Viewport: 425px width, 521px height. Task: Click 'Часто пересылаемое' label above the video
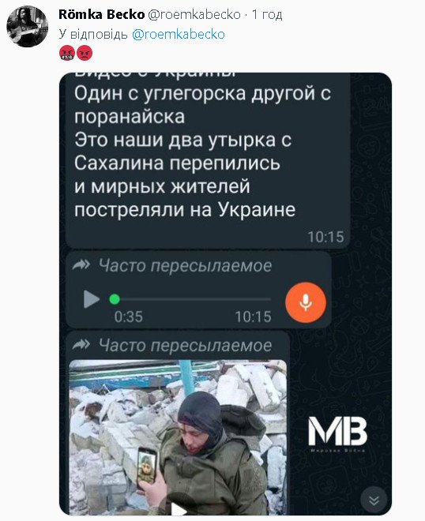click(x=185, y=345)
